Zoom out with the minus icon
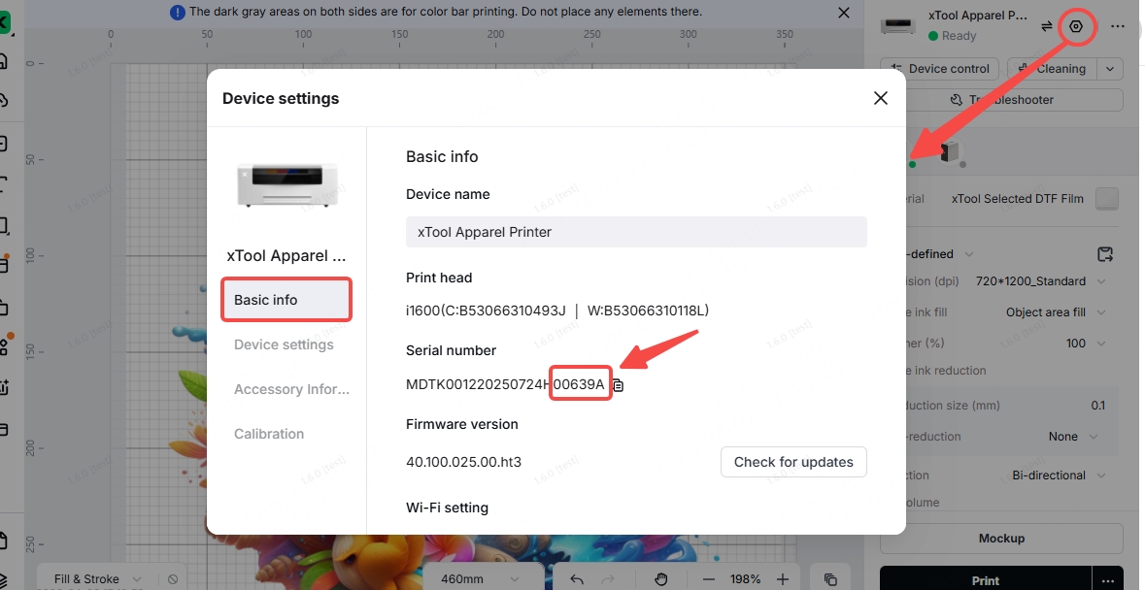The height and width of the screenshot is (590, 1145). [708, 579]
